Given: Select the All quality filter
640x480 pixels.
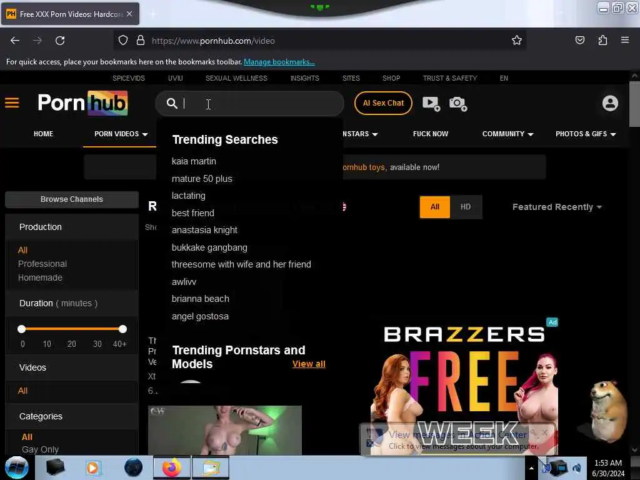Looking at the screenshot, I should tap(435, 207).
